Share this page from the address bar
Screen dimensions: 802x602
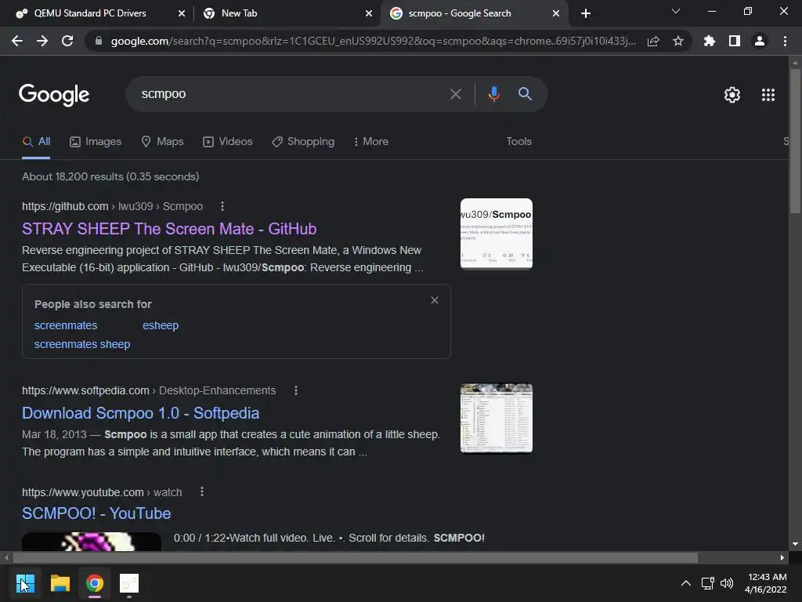(653, 41)
